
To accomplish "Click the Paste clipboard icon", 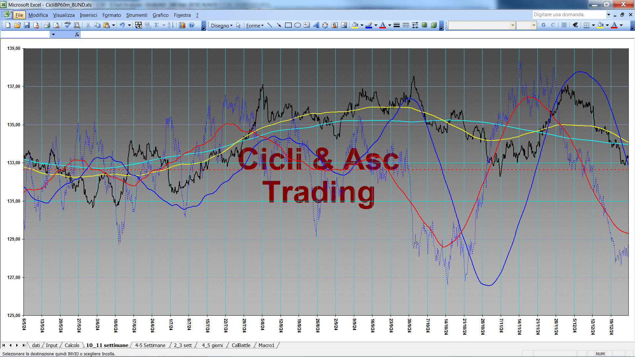I will pyautogui.click(x=106, y=25).
